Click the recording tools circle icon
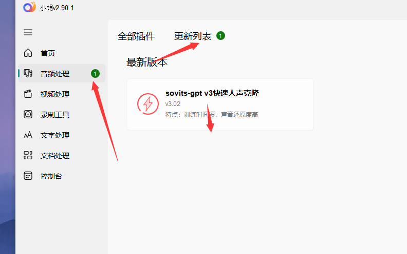This screenshot has height=254, width=407. tap(28, 114)
